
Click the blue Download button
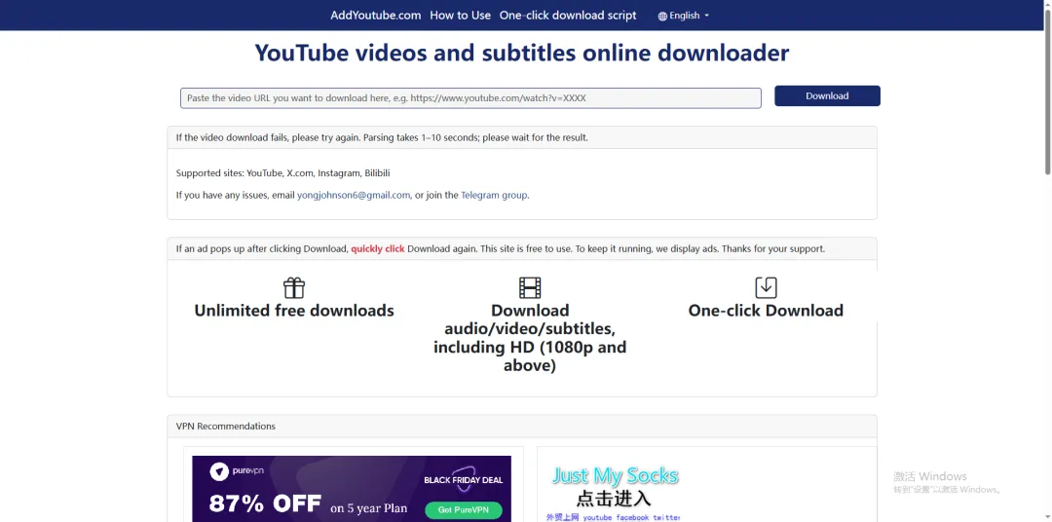coord(827,96)
